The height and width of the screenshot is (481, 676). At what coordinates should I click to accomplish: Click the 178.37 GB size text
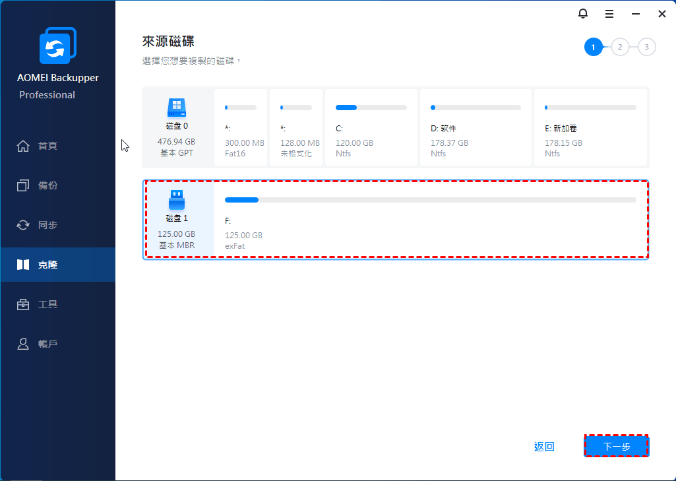pos(449,143)
